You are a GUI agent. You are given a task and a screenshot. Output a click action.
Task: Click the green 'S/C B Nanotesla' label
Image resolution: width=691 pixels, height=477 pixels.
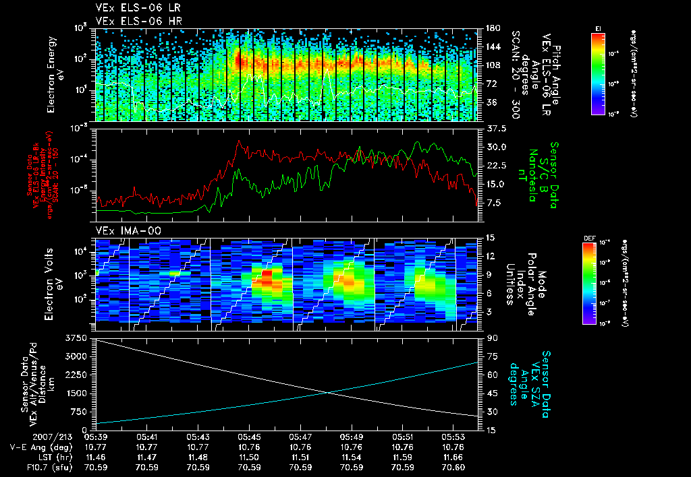coord(538,174)
